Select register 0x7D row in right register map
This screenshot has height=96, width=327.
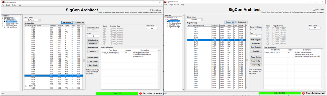tap(216, 42)
